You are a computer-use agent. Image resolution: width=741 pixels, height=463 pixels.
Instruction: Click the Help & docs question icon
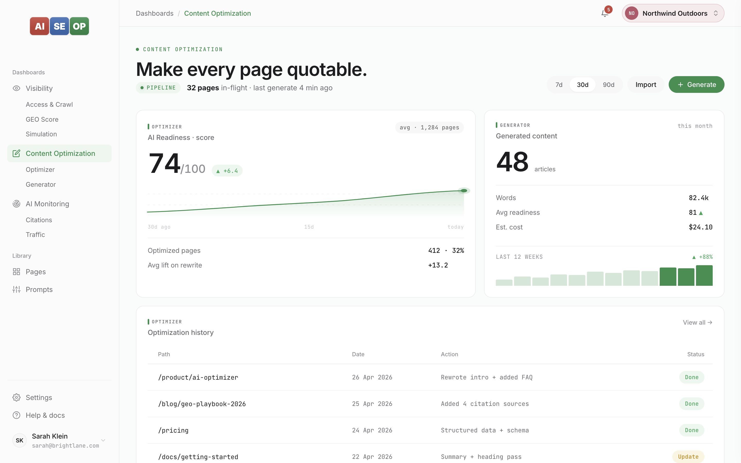point(16,415)
